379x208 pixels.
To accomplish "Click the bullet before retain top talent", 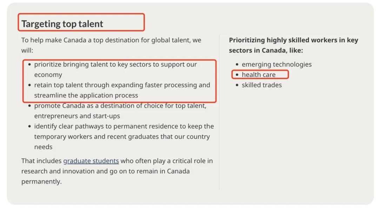I will [x=29, y=85].
